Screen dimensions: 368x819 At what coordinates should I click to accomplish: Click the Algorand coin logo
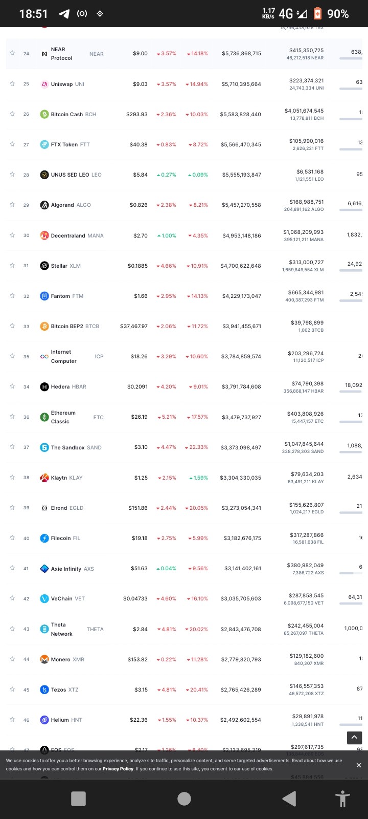[44, 205]
